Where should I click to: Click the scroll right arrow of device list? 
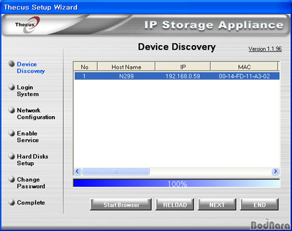(275, 171)
